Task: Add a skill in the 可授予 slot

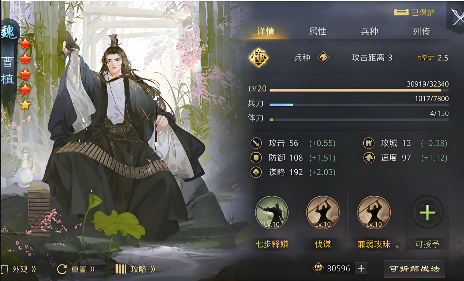Action: (x=427, y=213)
